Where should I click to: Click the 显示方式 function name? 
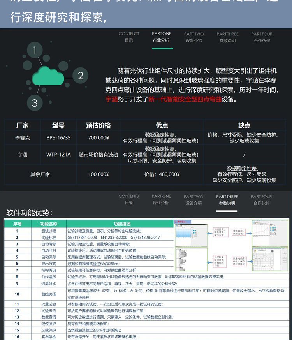click(x=49, y=264)
